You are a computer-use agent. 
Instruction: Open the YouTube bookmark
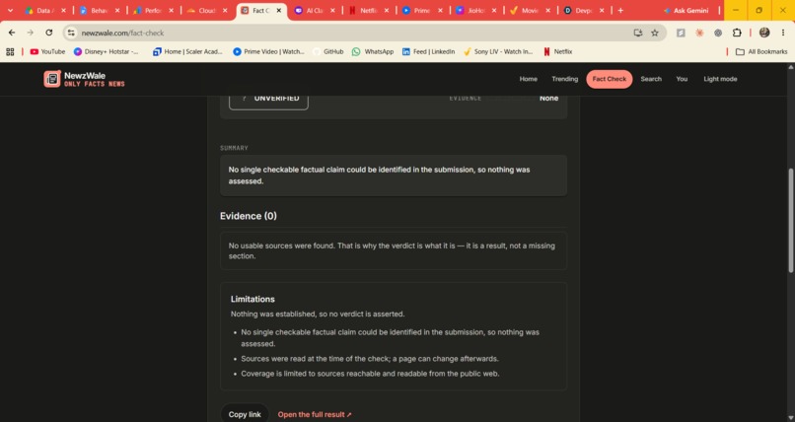(47, 51)
